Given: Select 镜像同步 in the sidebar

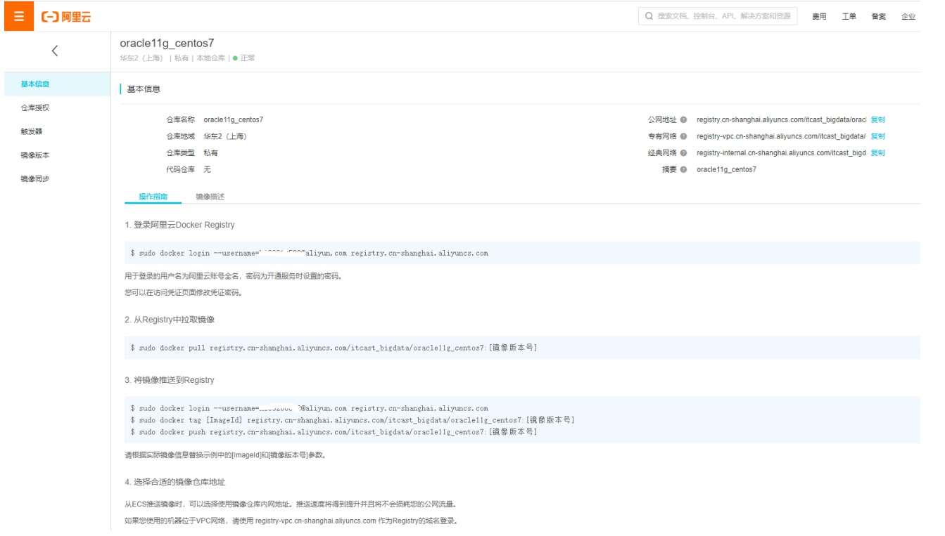Looking at the screenshot, I should (35, 179).
